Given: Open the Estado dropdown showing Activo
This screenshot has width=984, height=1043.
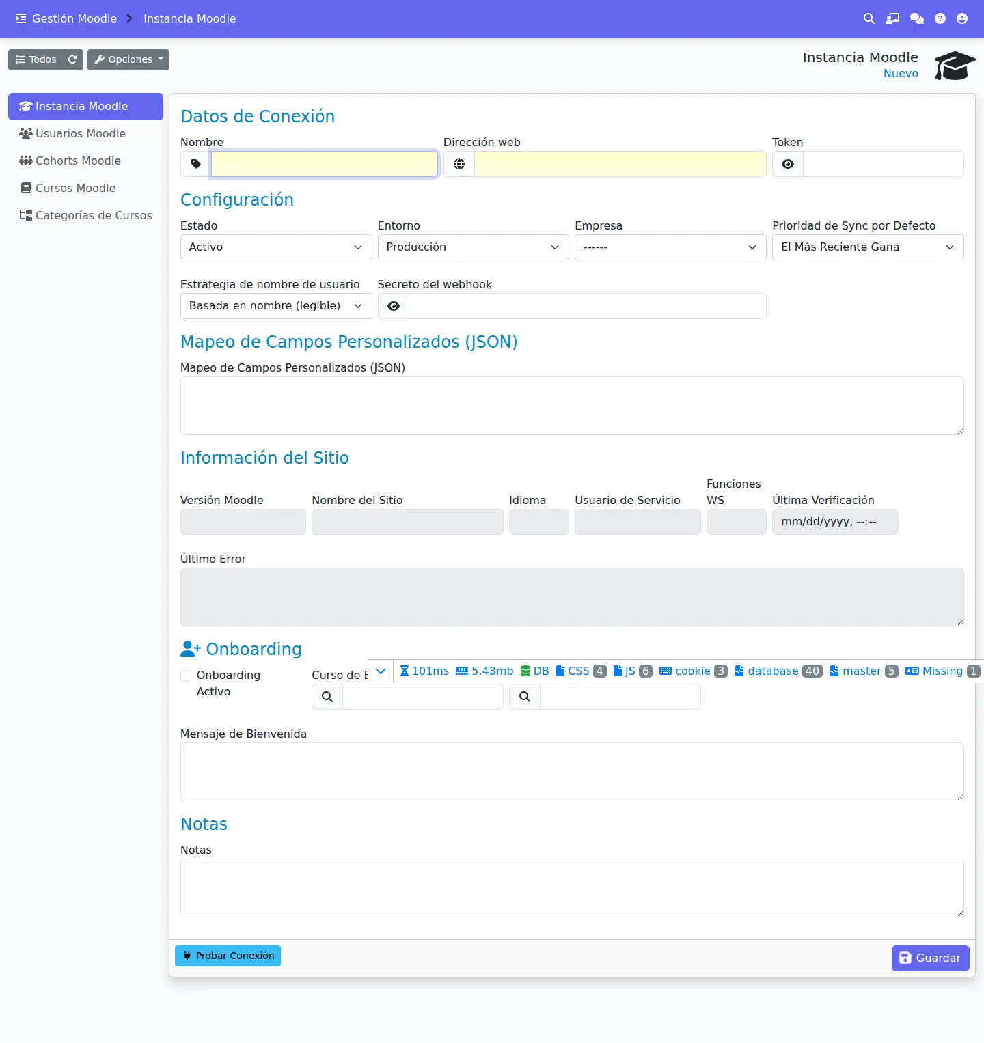Looking at the screenshot, I should tap(276, 247).
